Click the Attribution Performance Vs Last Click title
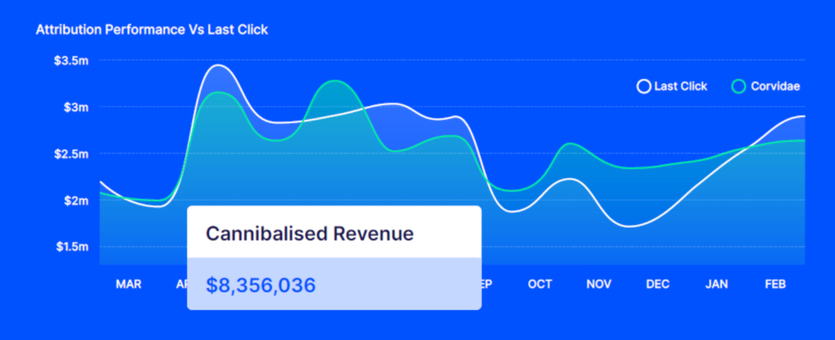Viewport: 835px width, 340px height. tap(152, 30)
